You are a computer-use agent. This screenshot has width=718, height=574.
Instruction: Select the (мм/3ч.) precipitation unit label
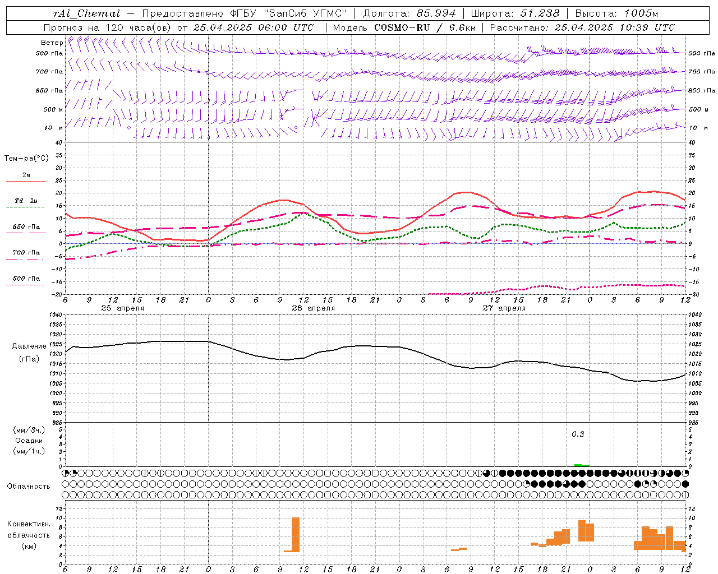tap(29, 430)
